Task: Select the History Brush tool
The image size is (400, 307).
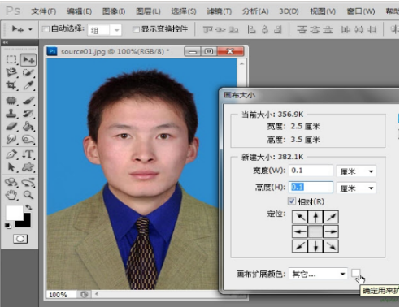Action: pos(28,114)
